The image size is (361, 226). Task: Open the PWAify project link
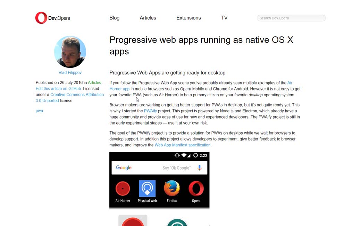click(x=150, y=111)
